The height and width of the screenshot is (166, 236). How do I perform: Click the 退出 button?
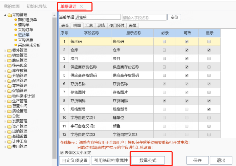[221, 160]
